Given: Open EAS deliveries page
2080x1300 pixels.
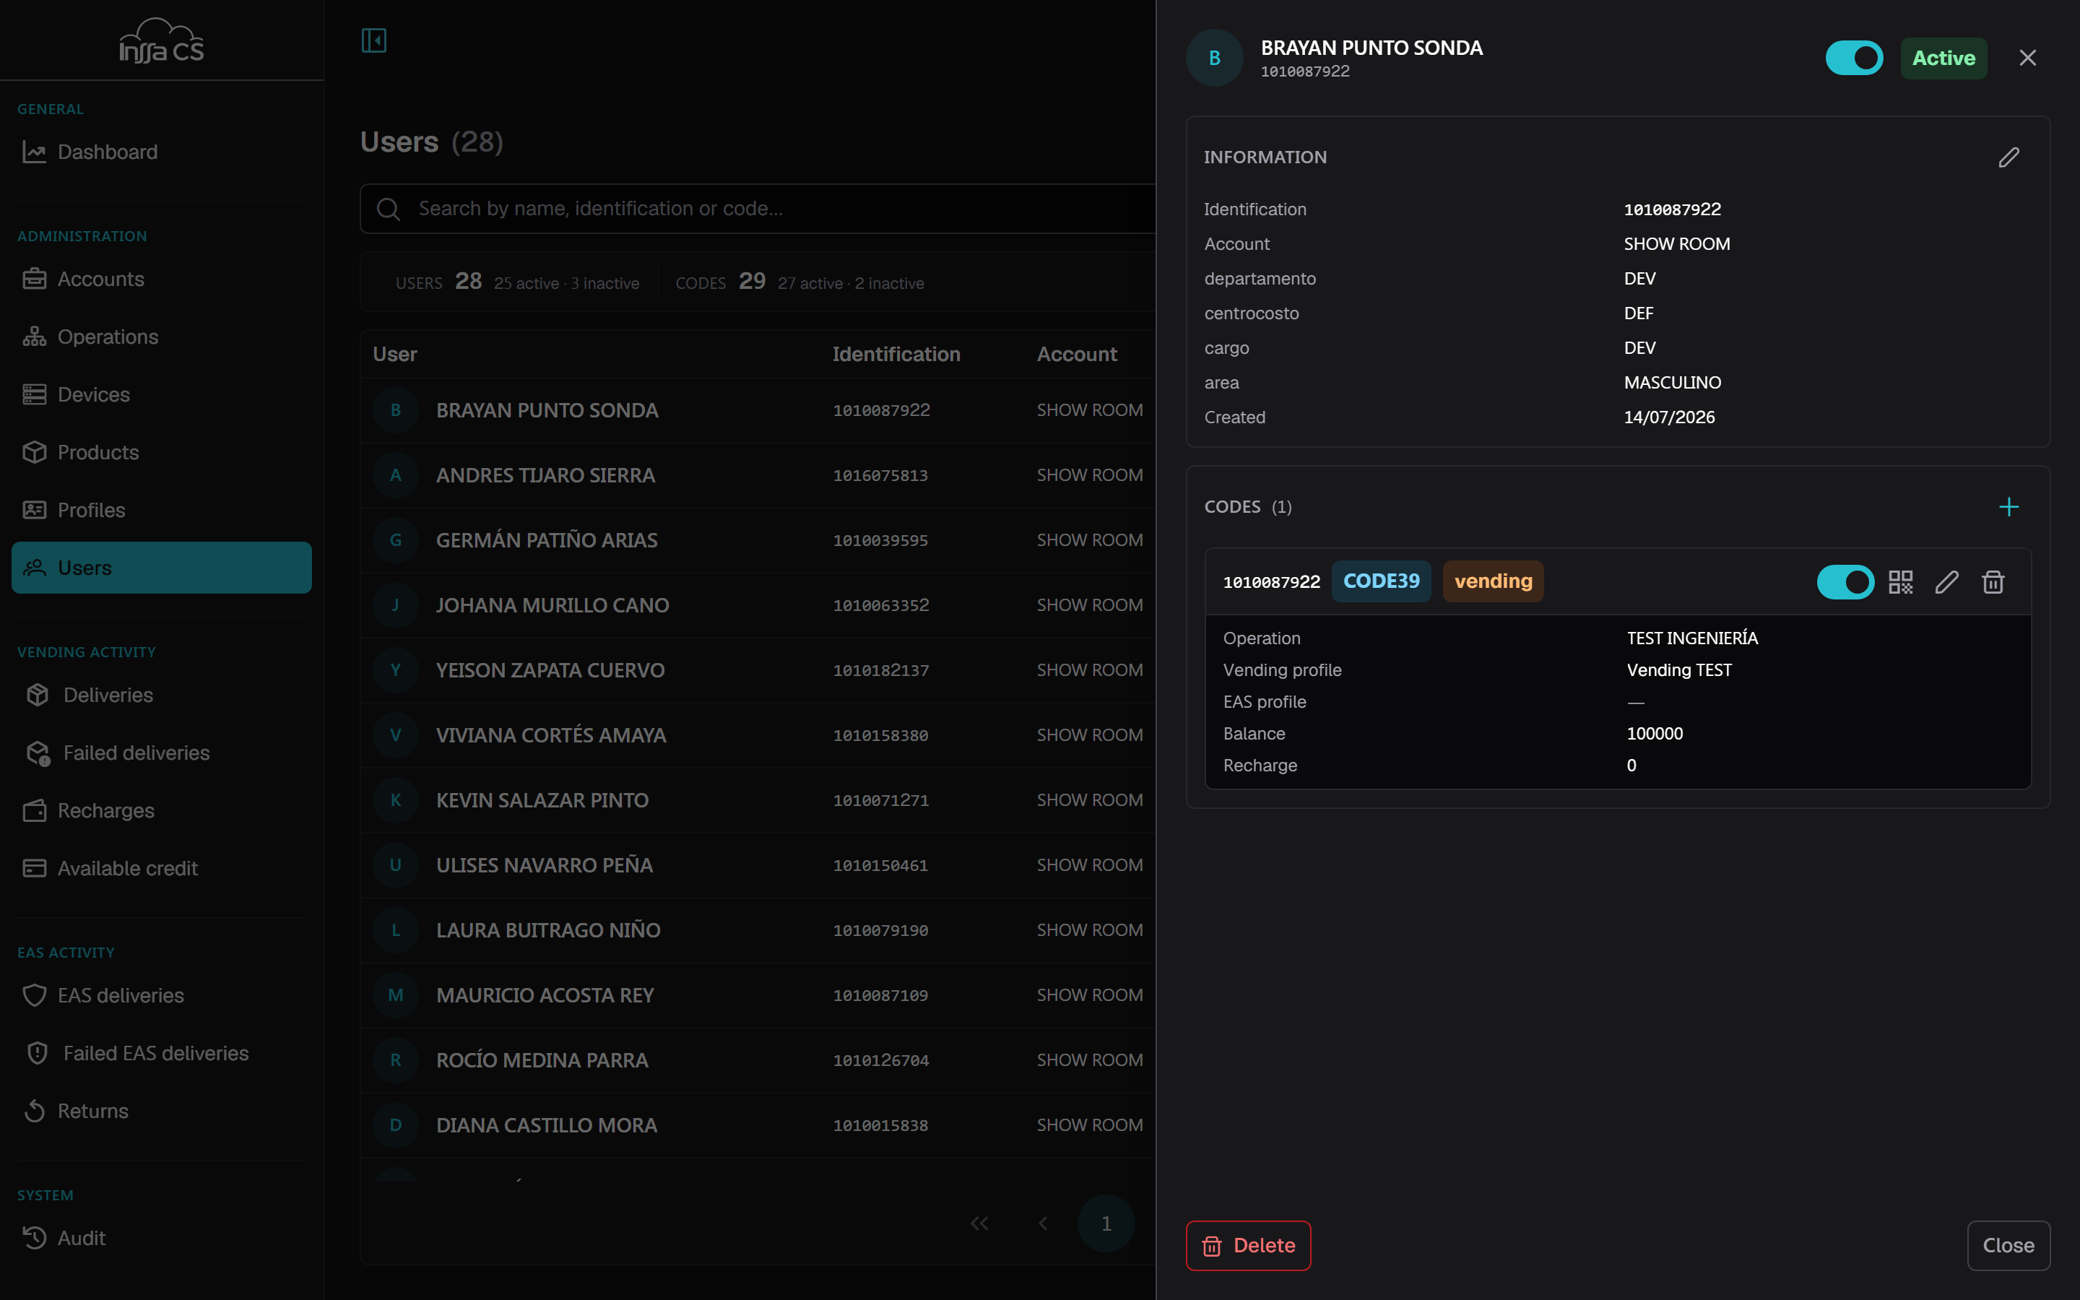Looking at the screenshot, I should (x=162, y=996).
